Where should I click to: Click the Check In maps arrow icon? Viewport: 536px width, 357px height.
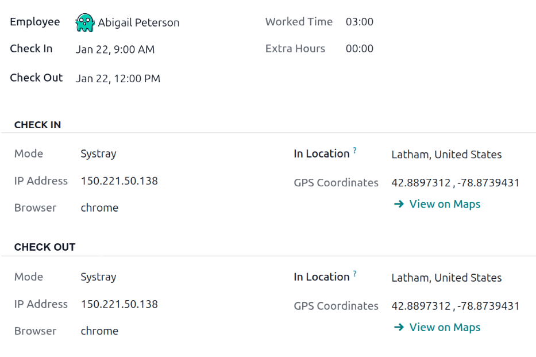tap(399, 204)
